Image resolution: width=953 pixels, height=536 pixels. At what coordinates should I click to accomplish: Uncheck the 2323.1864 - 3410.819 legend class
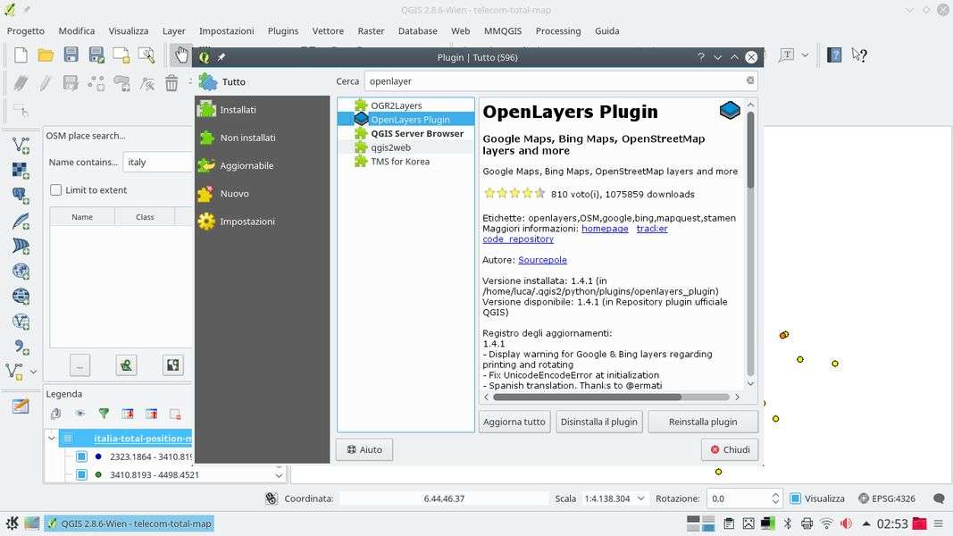[x=81, y=456]
